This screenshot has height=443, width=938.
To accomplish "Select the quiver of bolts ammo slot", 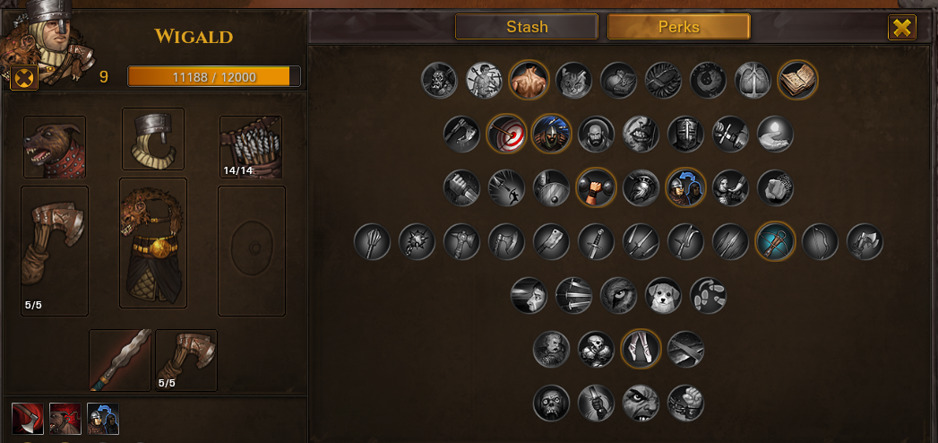I will tap(251, 147).
